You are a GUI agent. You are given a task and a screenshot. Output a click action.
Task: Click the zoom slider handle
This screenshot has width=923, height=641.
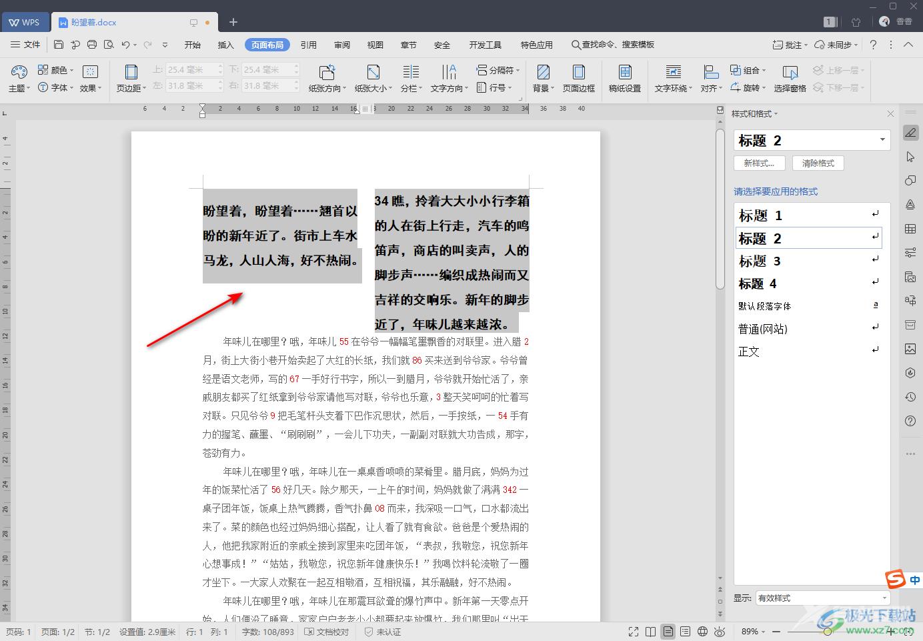click(x=828, y=632)
